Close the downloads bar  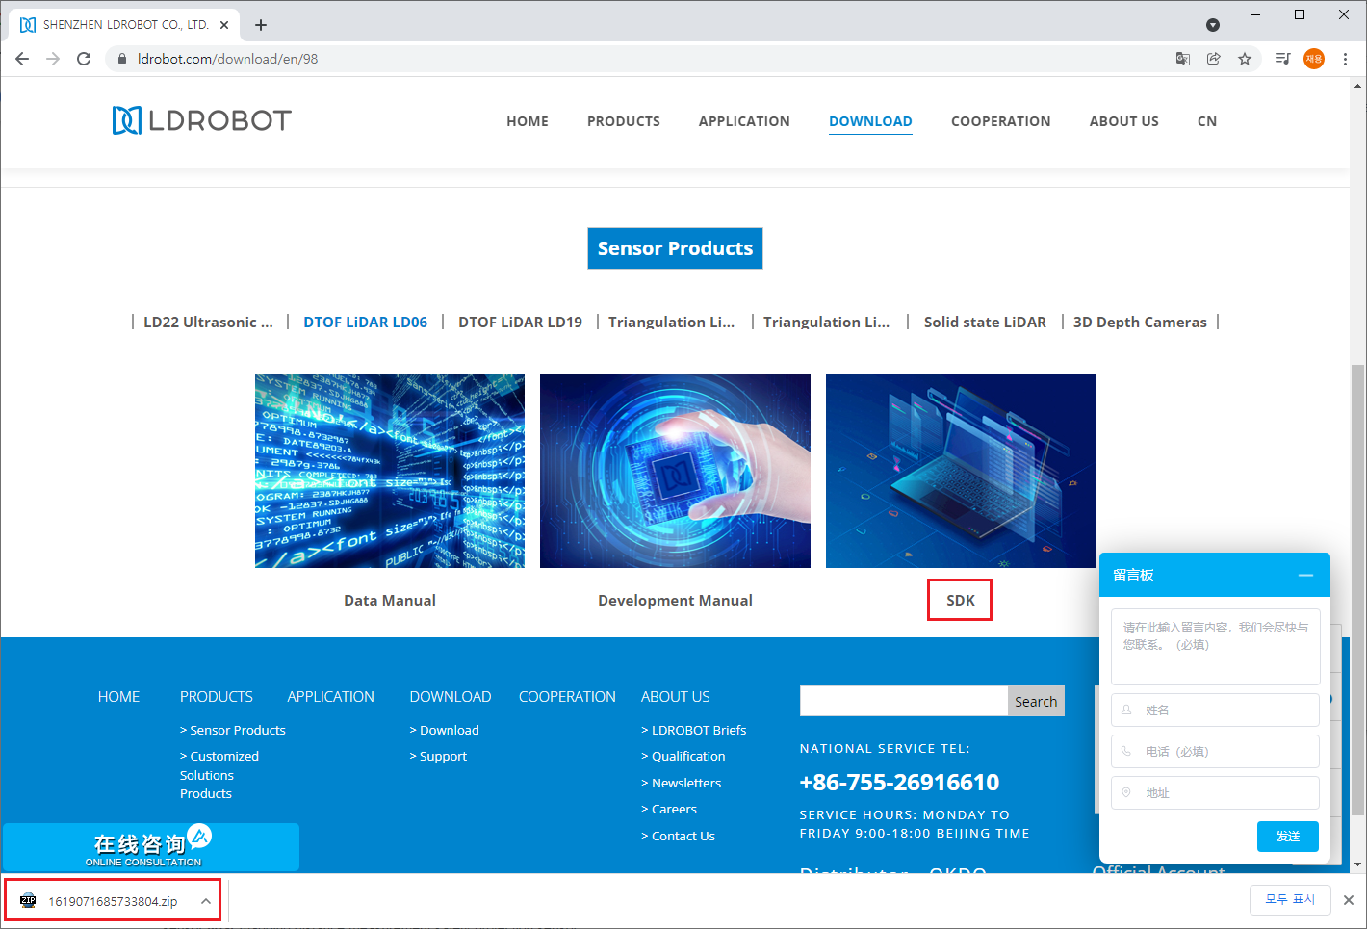(1349, 900)
